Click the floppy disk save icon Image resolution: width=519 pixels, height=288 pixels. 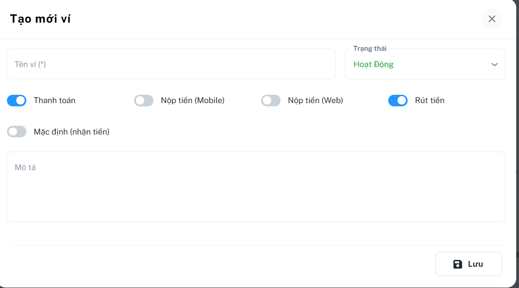[458, 264]
